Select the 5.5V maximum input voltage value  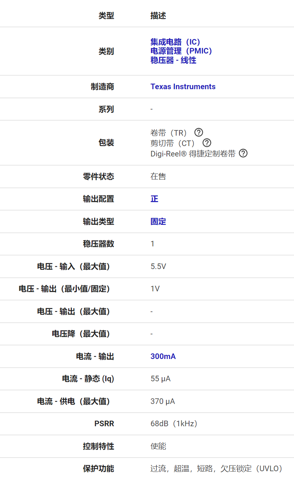click(x=158, y=266)
